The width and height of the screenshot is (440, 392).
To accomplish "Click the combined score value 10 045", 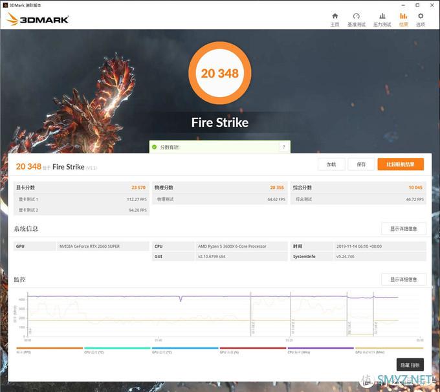I will pyautogui.click(x=415, y=188).
